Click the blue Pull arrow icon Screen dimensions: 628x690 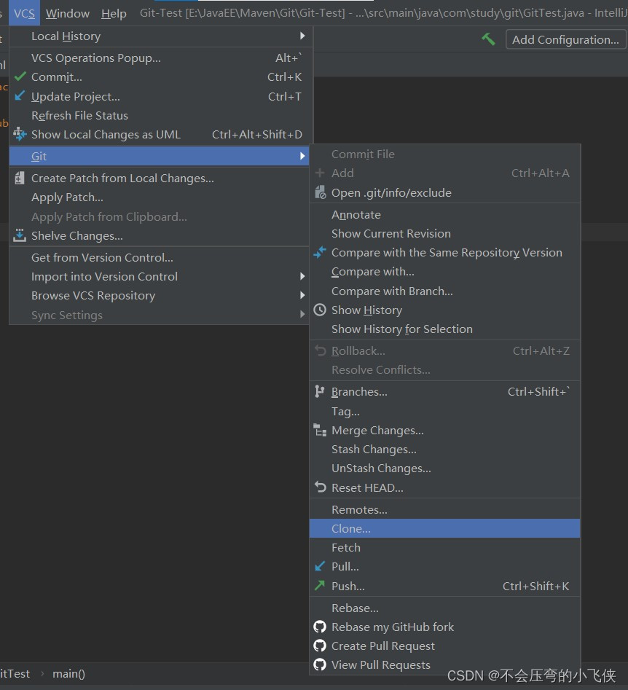pos(320,566)
